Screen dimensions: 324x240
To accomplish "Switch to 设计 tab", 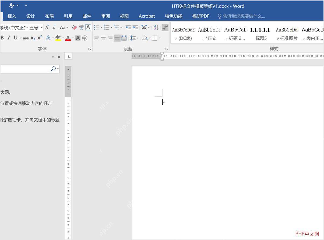I will (31, 16).
